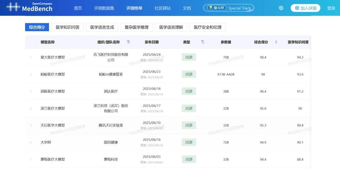Click the 70B parameter value
This screenshot has height=169, width=340.
226,57
